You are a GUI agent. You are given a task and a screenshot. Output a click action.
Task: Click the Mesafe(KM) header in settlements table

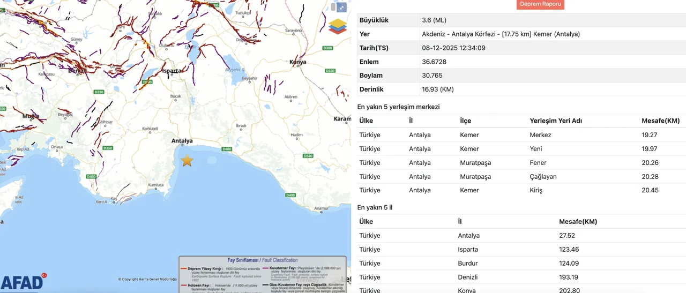(660, 121)
